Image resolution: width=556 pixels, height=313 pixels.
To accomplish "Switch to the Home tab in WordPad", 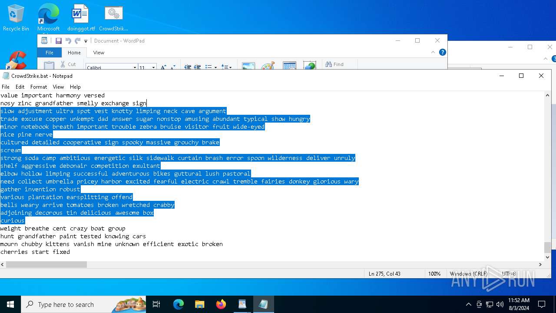I will click(74, 53).
